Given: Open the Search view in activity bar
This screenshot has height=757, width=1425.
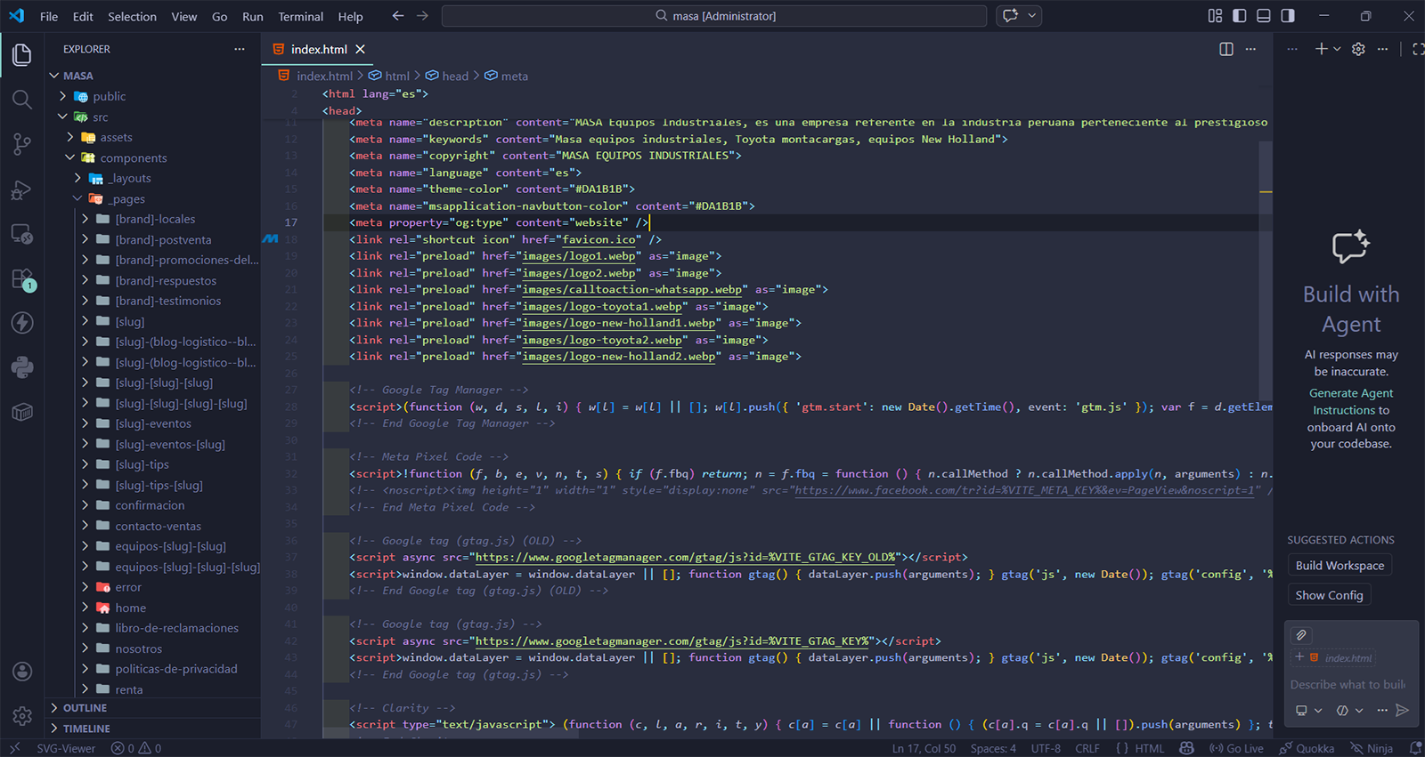Looking at the screenshot, I should coord(22,99).
